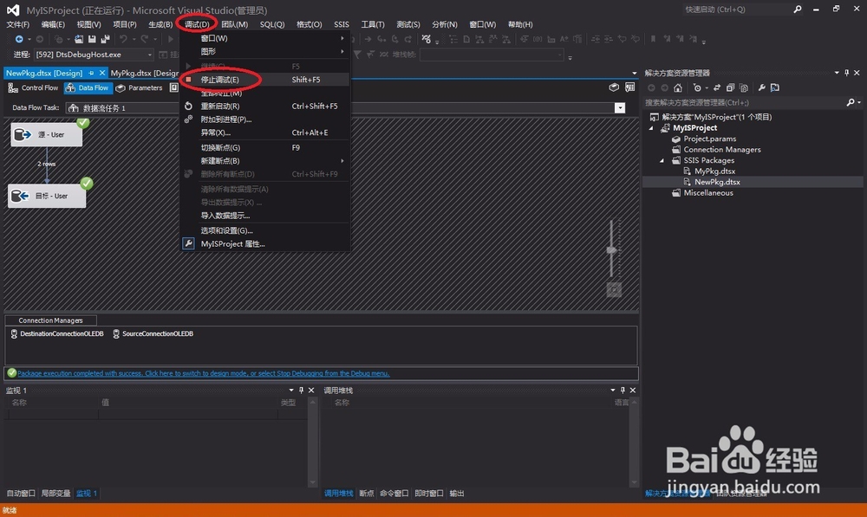Open Solution Explorer window options dropdown arrow
Image resolution: width=867 pixels, height=517 pixels.
coord(837,73)
